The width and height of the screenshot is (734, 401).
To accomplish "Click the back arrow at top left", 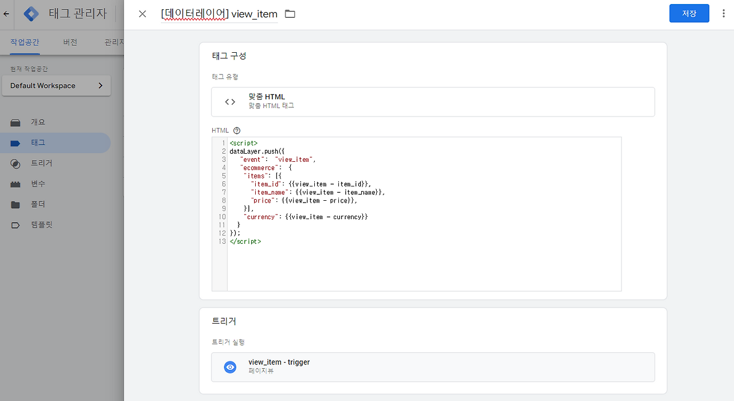I will coord(6,13).
